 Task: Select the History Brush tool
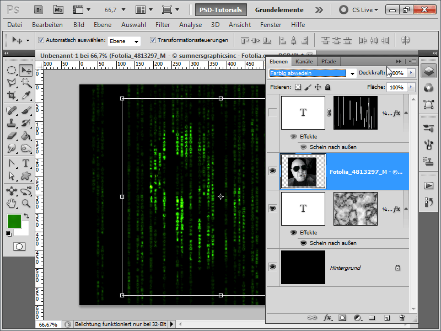[26, 123]
